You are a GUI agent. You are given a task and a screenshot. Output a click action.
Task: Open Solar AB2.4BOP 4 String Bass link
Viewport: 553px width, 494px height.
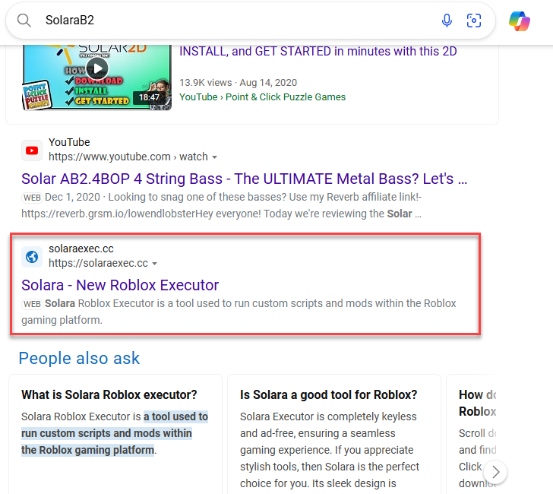point(244,179)
